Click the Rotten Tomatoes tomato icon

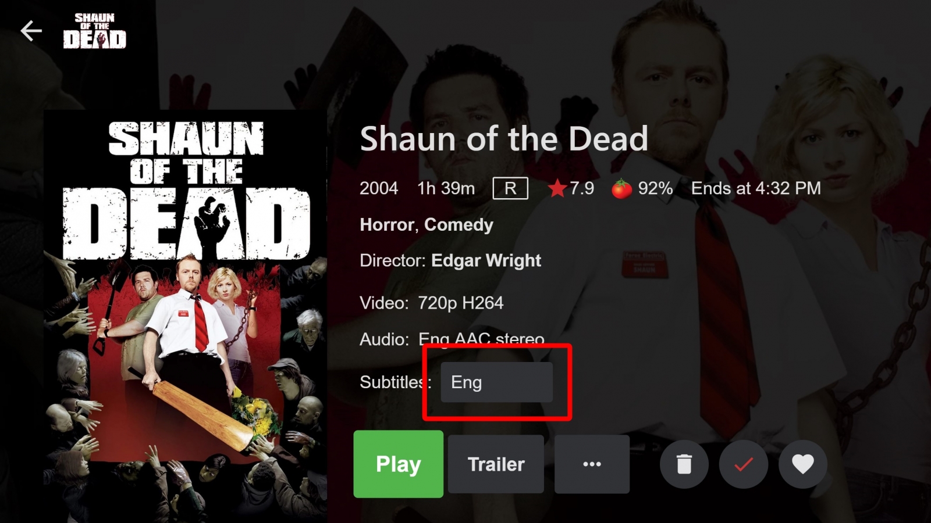tap(621, 188)
